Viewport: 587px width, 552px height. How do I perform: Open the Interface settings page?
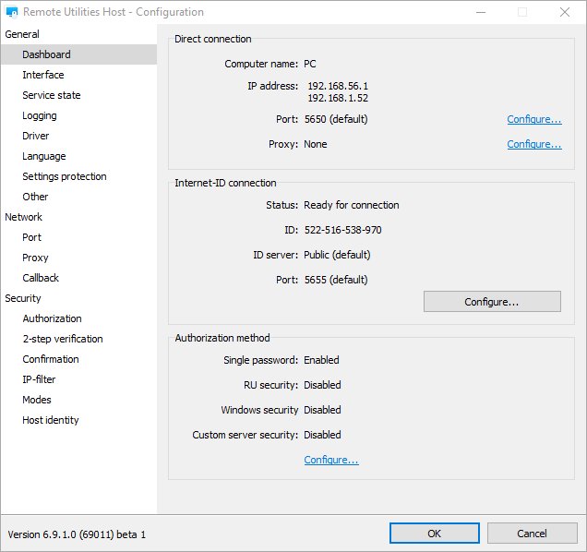pyautogui.click(x=43, y=75)
